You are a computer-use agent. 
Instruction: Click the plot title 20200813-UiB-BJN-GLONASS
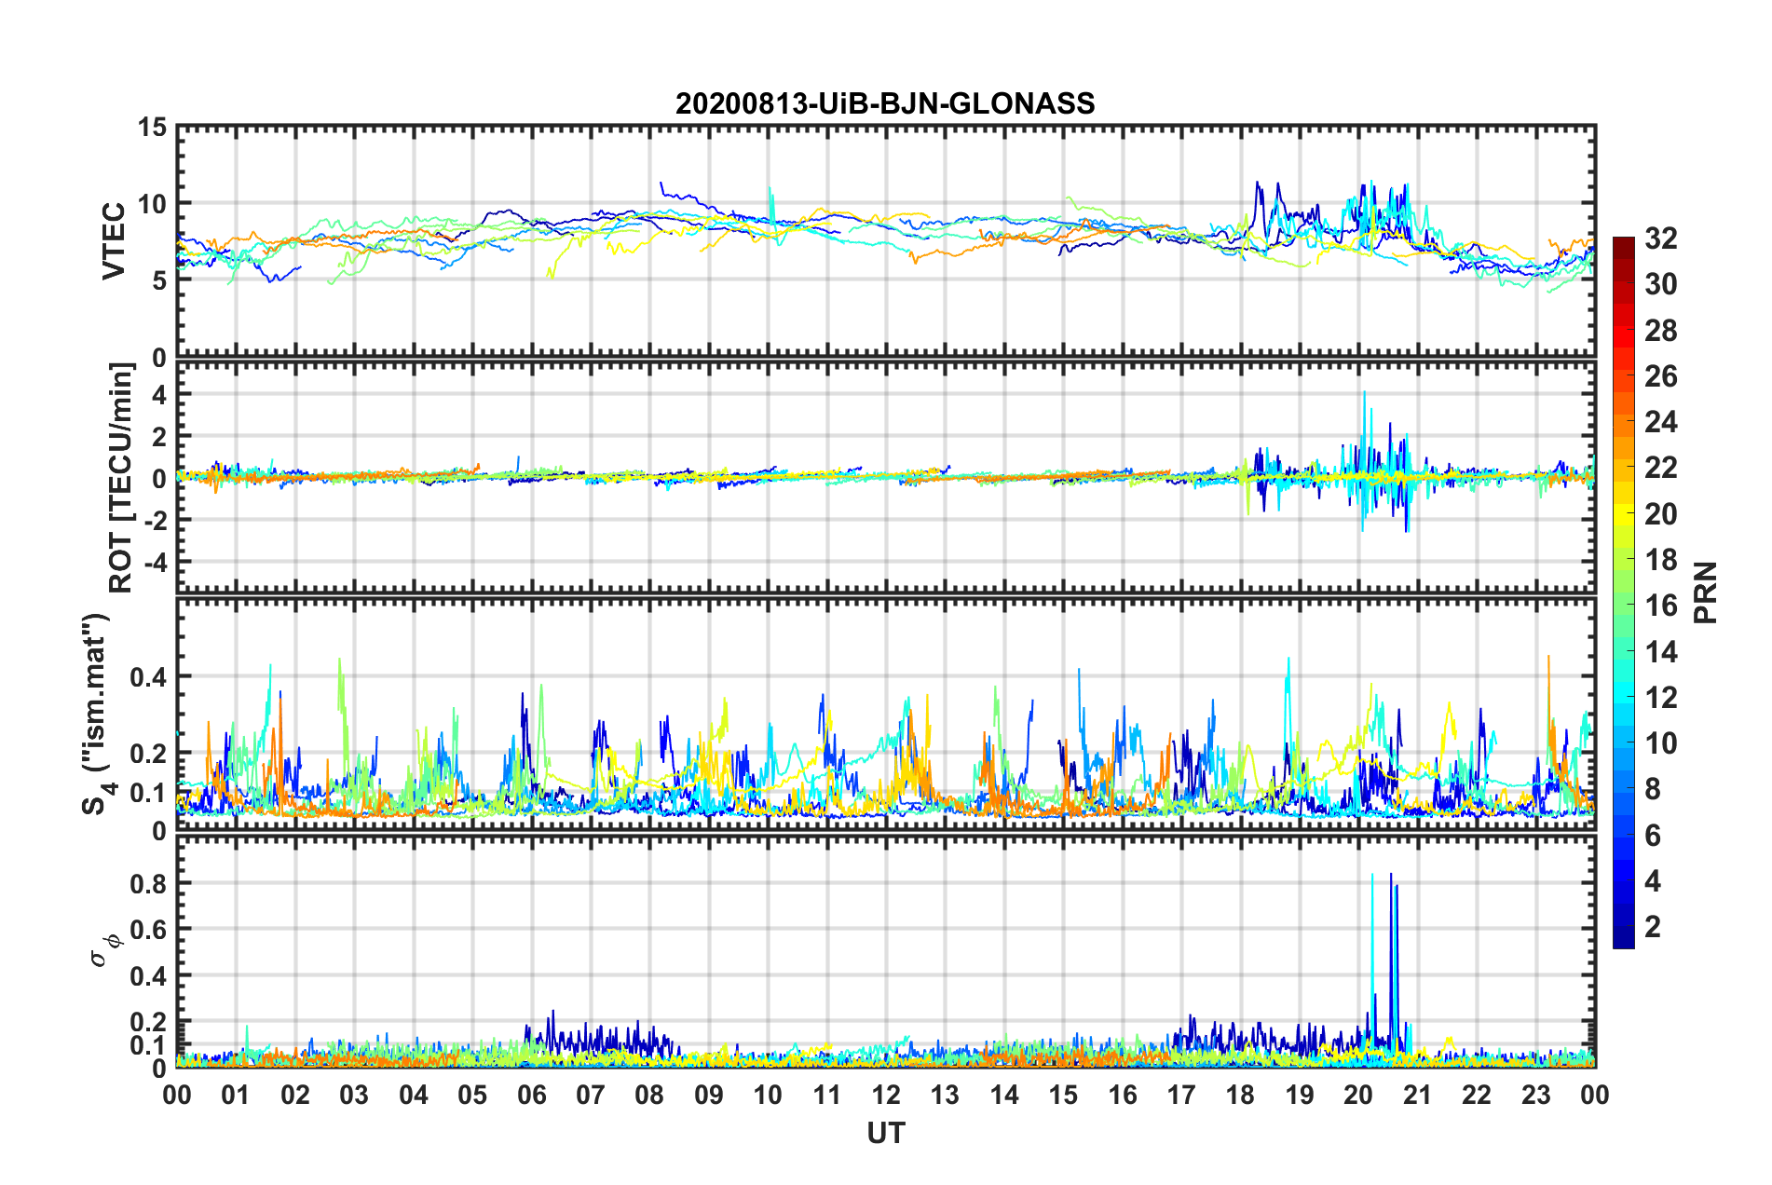click(x=885, y=103)
